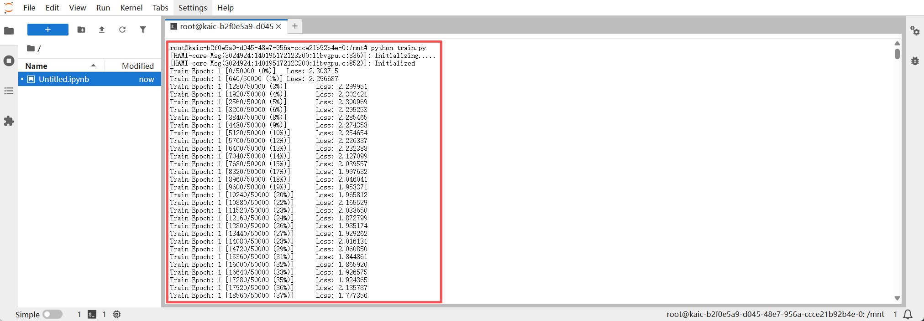Open the Edit menu
This screenshot has width=924, height=321.
[x=52, y=8]
